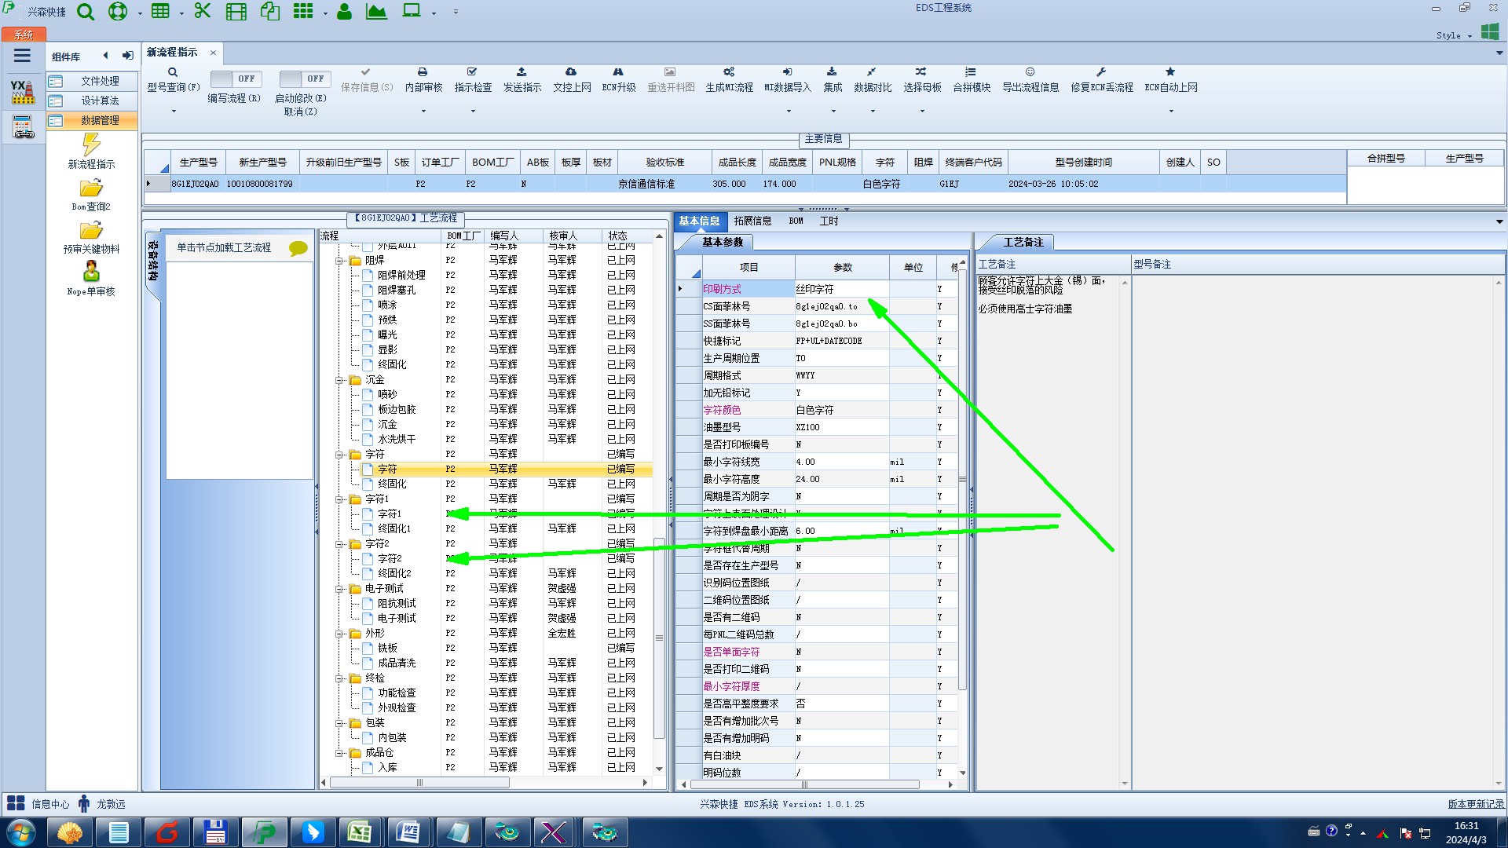Click the 数据对比 toolbar icon
The width and height of the screenshot is (1508, 848).
872,72
